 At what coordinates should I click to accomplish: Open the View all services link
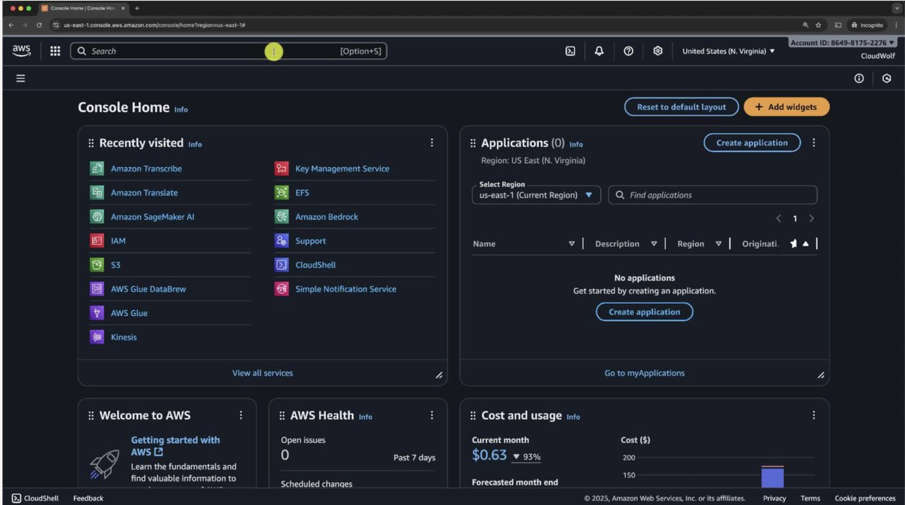click(x=262, y=373)
